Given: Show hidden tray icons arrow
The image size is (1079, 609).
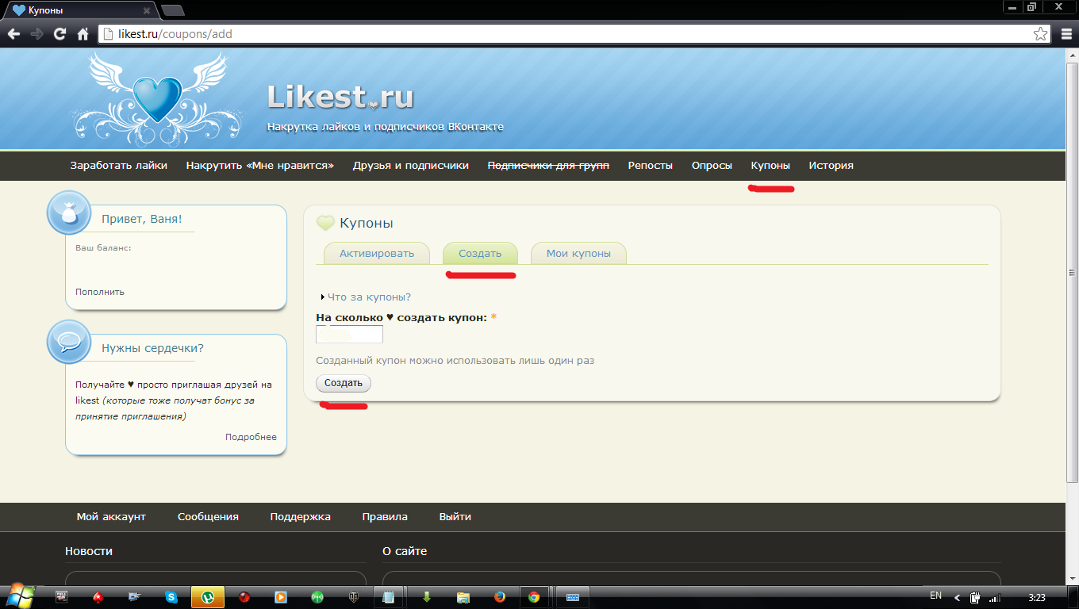Looking at the screenshot, I should coord(957,597).
